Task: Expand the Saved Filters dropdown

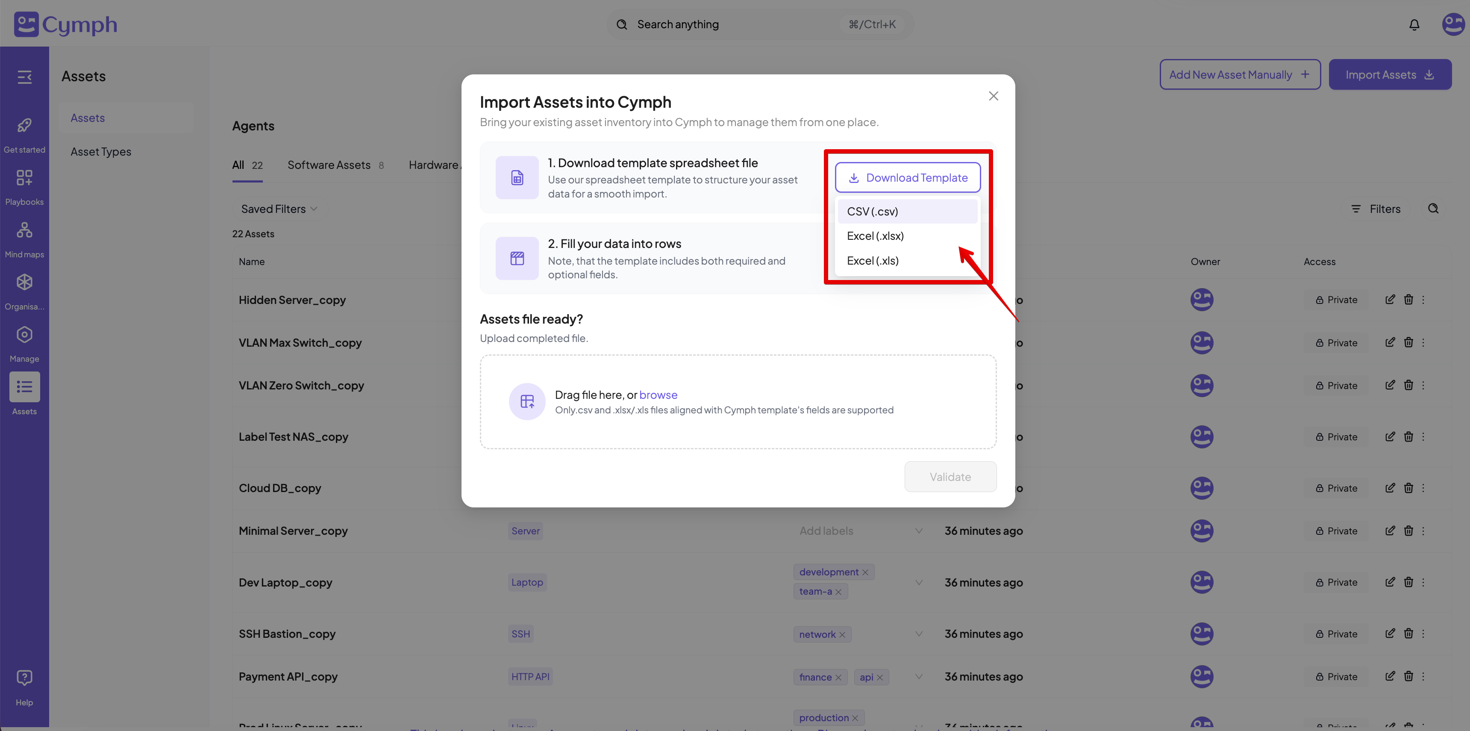Action: [x=279, y=209]
